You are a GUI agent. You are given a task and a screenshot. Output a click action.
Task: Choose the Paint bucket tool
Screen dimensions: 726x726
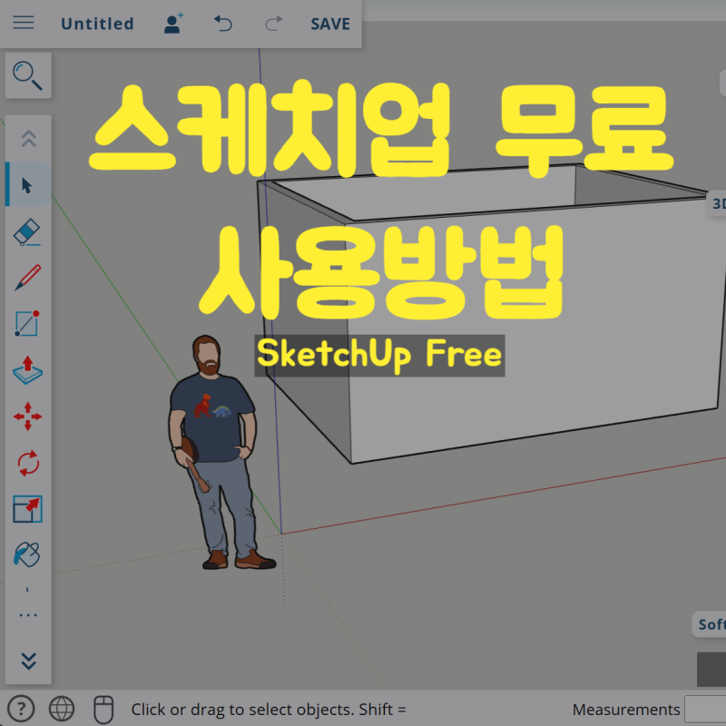coord(27,554)
